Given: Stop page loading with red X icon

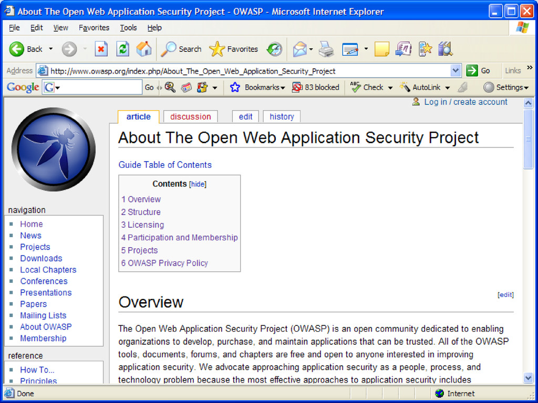Looking at the screenshot, I should pos(101,49).
